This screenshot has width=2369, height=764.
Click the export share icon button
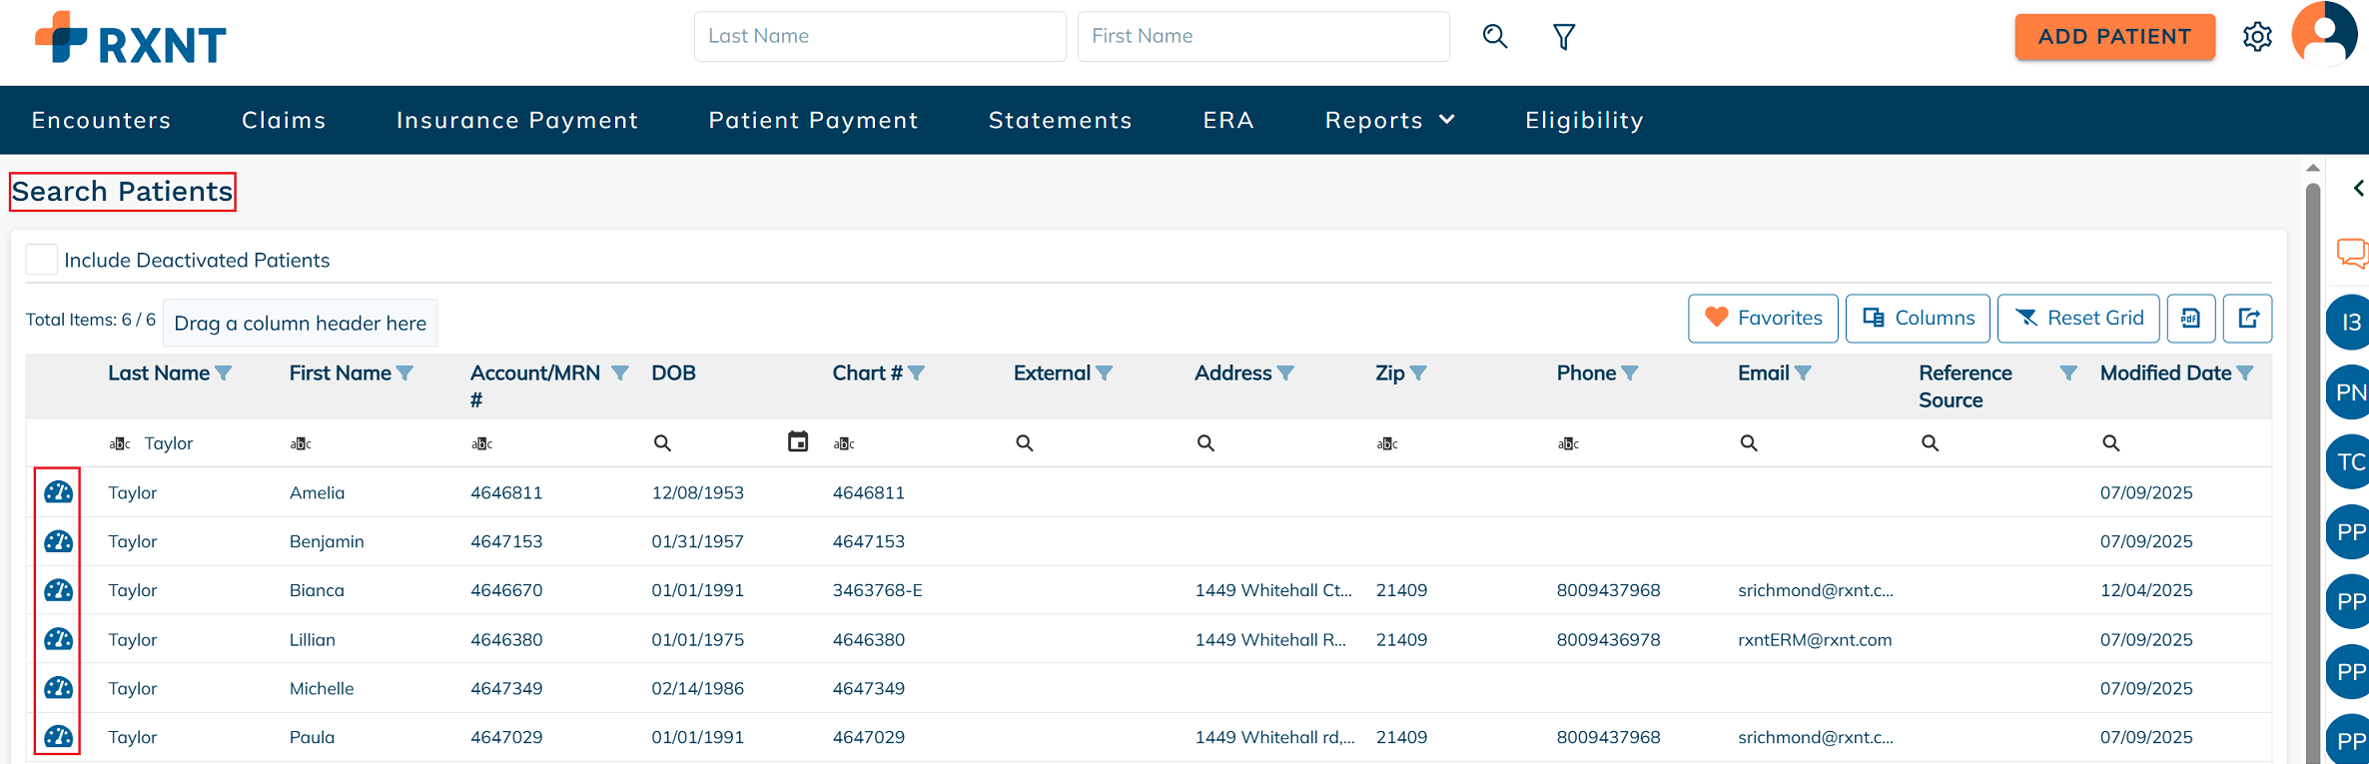pos(2247,319)
